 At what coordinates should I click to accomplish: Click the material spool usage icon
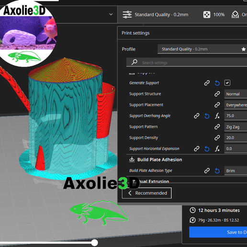point(192,220)
